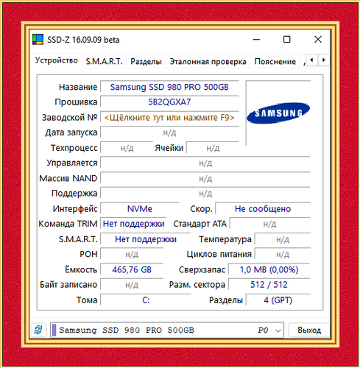
Task: Click the Выход button
Action: 309,330
